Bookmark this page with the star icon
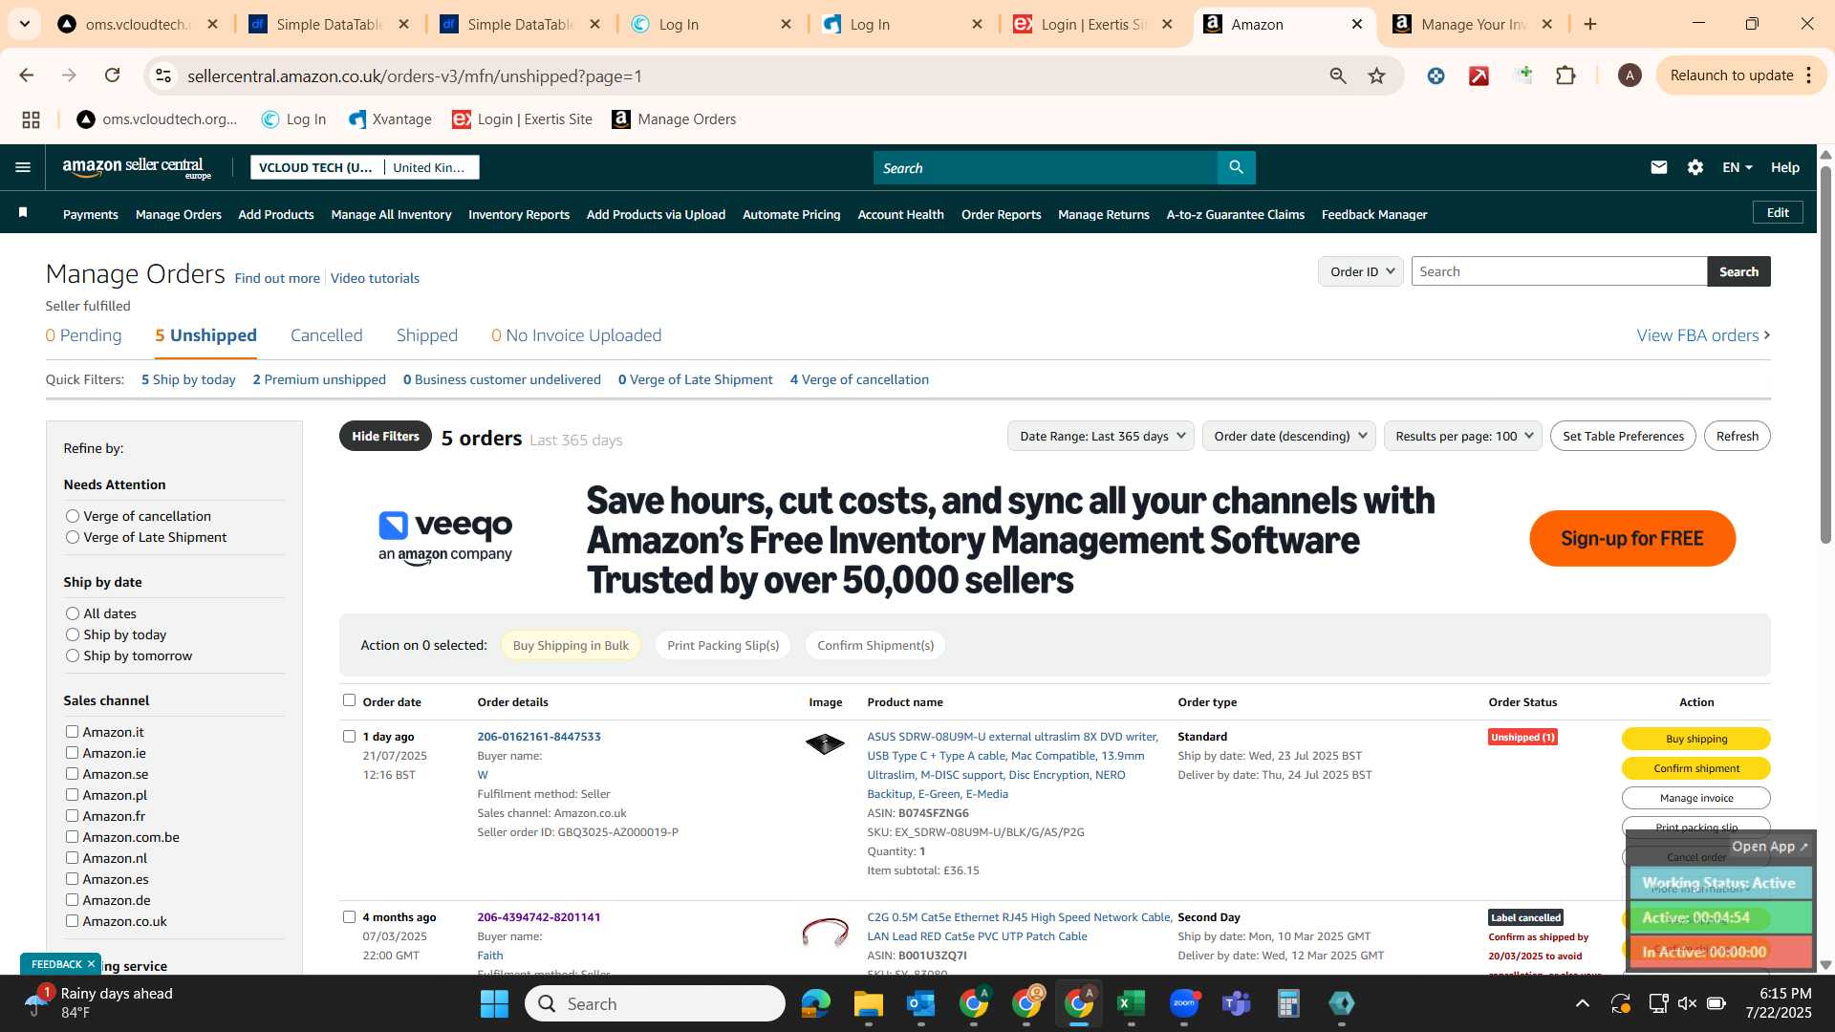Viewport: 1835px width, 1032px height. click(x=1376, y=75)
